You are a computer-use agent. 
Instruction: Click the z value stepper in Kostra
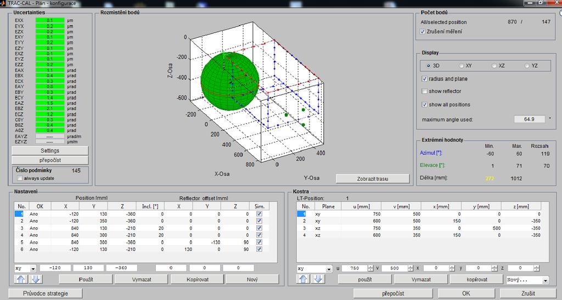(536, 268)
